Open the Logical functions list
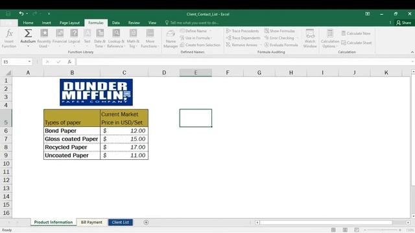The width and height of the screenshot is (415, 233). (74, 39)
